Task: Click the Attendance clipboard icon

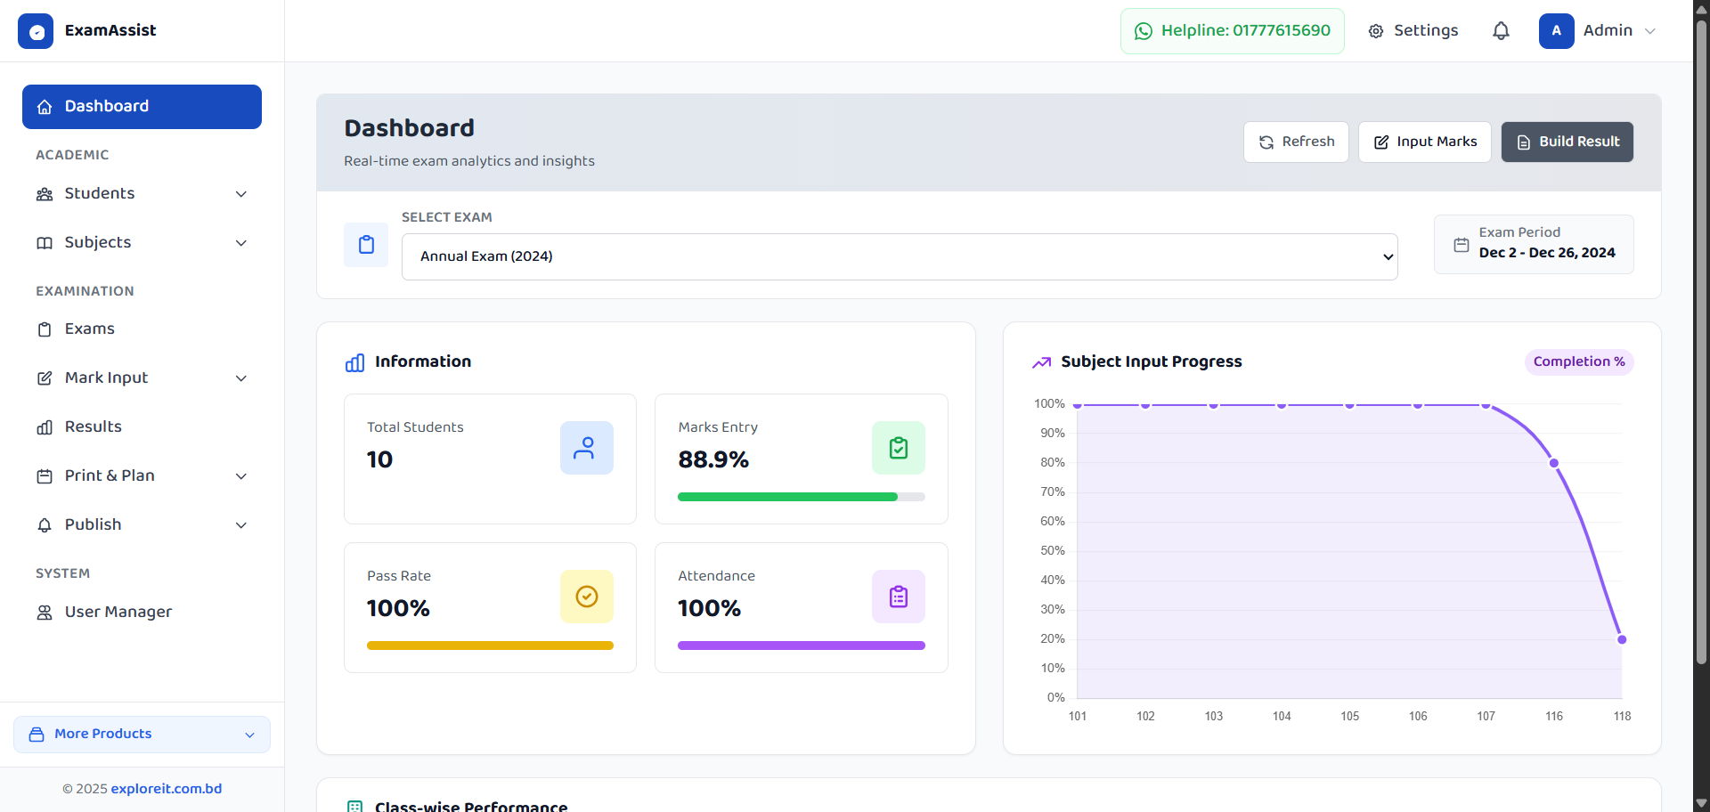Action: click(898, 597)
